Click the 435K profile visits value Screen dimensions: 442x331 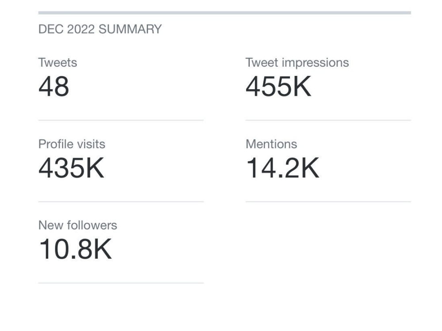click(x=71, y=168)
